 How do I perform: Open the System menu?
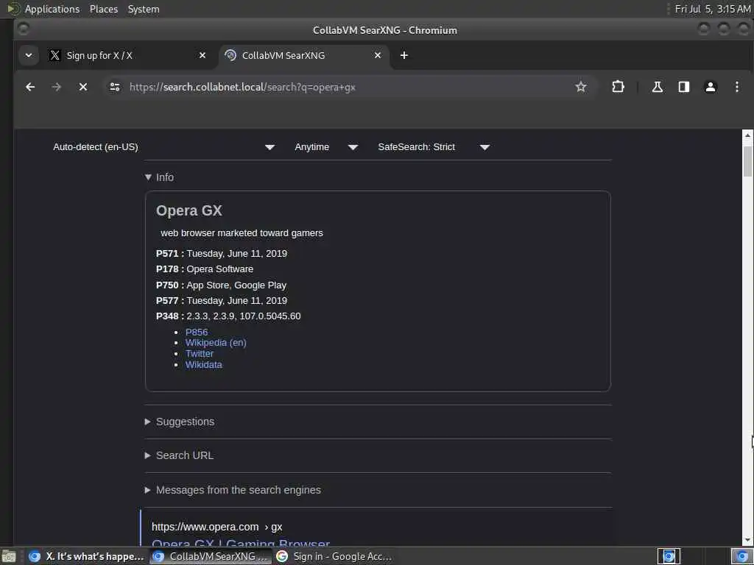coord(144,9)
